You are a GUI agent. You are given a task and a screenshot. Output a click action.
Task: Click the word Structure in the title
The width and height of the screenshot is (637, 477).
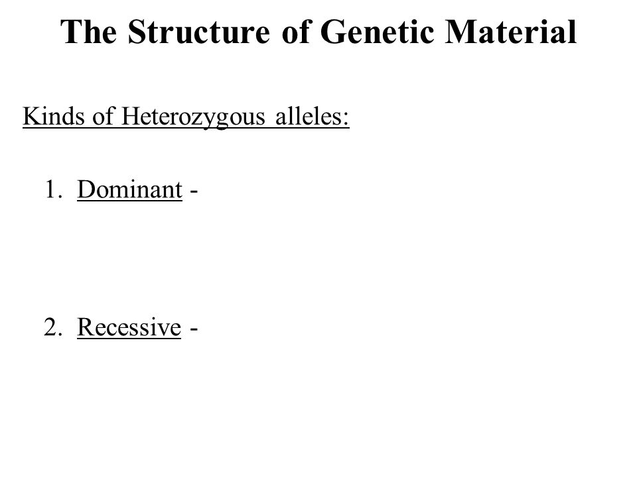pyautogui.click(x=198, y=32)
